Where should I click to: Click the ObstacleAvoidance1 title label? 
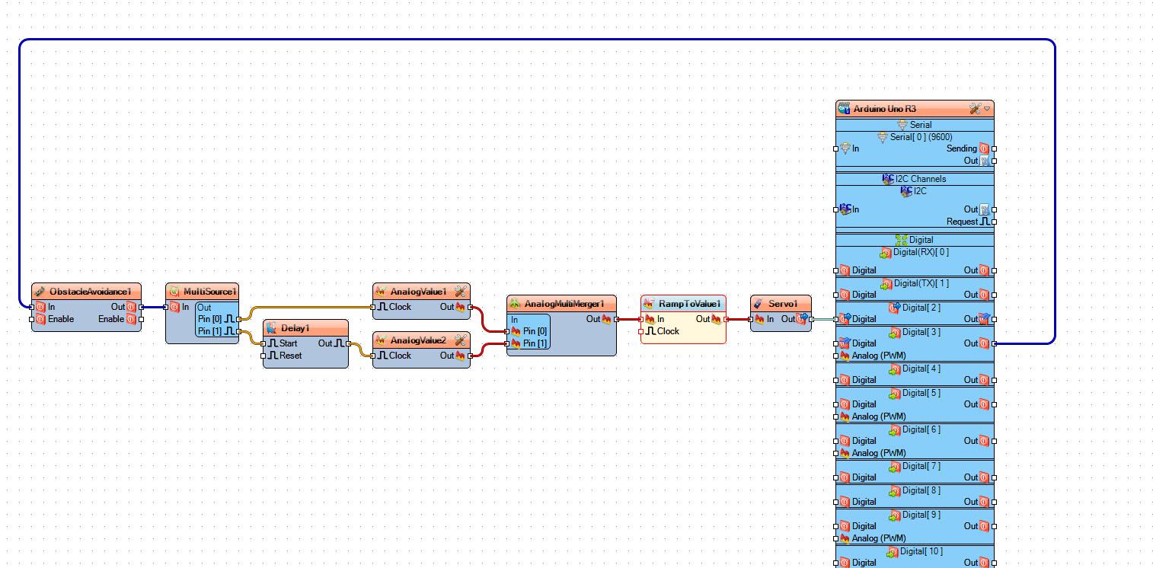91,292
